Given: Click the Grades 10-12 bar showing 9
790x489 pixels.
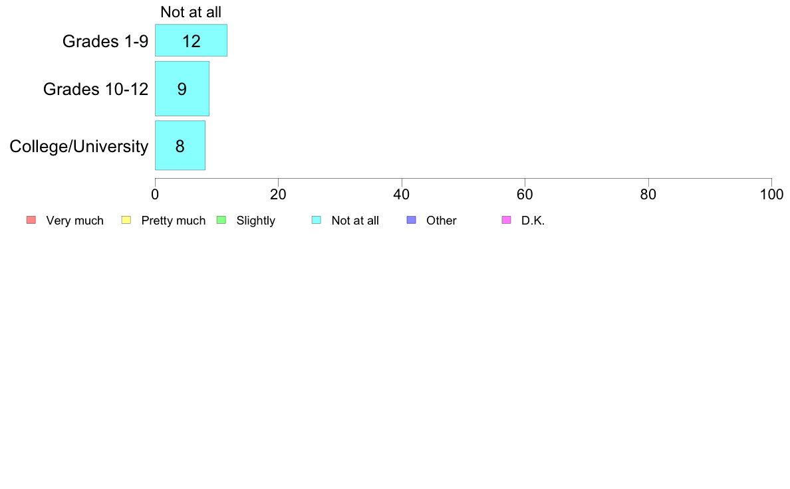Looking at the screenshot, I should click(182, 88).
